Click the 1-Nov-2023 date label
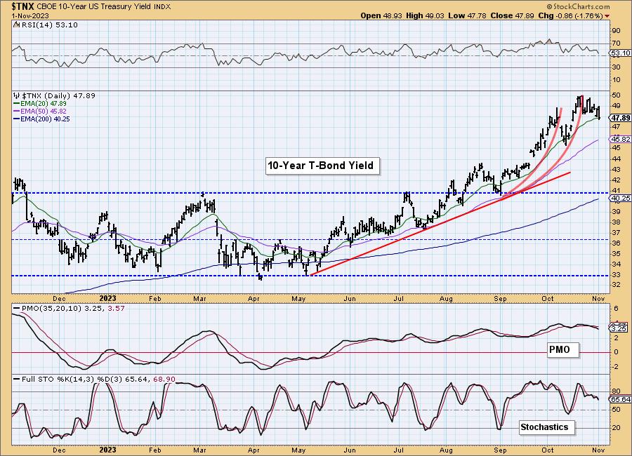 click(30, 15)
